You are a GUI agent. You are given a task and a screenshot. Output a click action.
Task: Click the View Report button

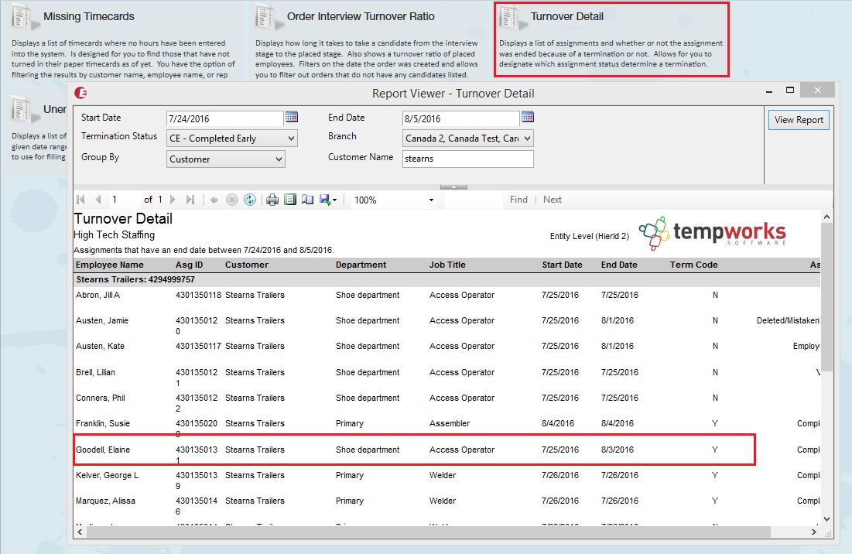pos(799,120)
